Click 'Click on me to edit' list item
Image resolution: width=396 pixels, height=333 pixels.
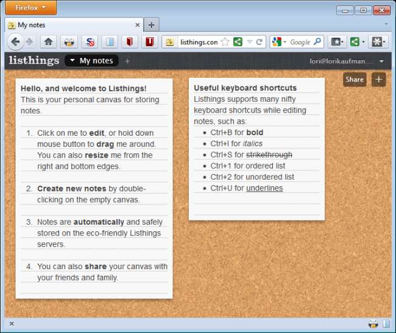click(95, 133)
